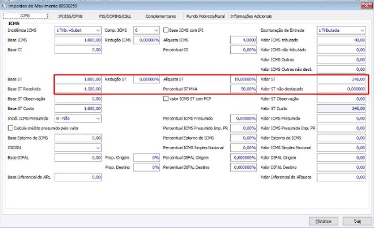This screenshot has width=374, height=228.
Task: Click the Valor Estorno de ICMS field
Action: tap(341, 138)
